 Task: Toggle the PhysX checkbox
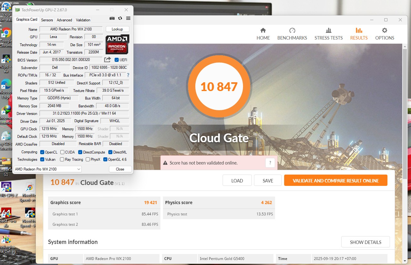(88, 160)
